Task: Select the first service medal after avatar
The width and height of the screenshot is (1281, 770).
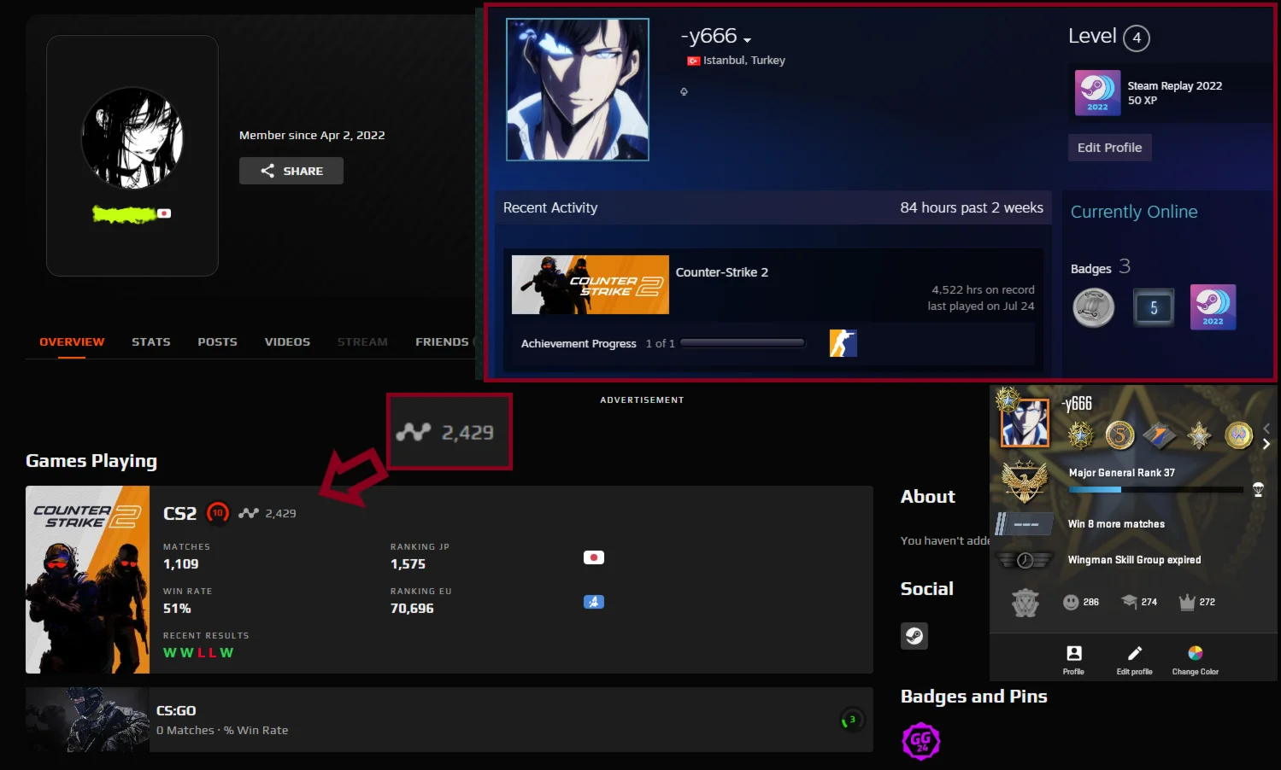Action: tap(1081, 435)
